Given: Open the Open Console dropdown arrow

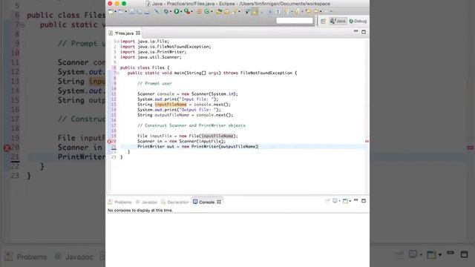Looking at the screenshot, I should (x=350, y=201).
